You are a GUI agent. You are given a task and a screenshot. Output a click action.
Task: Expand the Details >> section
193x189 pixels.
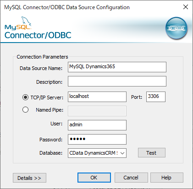coord(29,178)
